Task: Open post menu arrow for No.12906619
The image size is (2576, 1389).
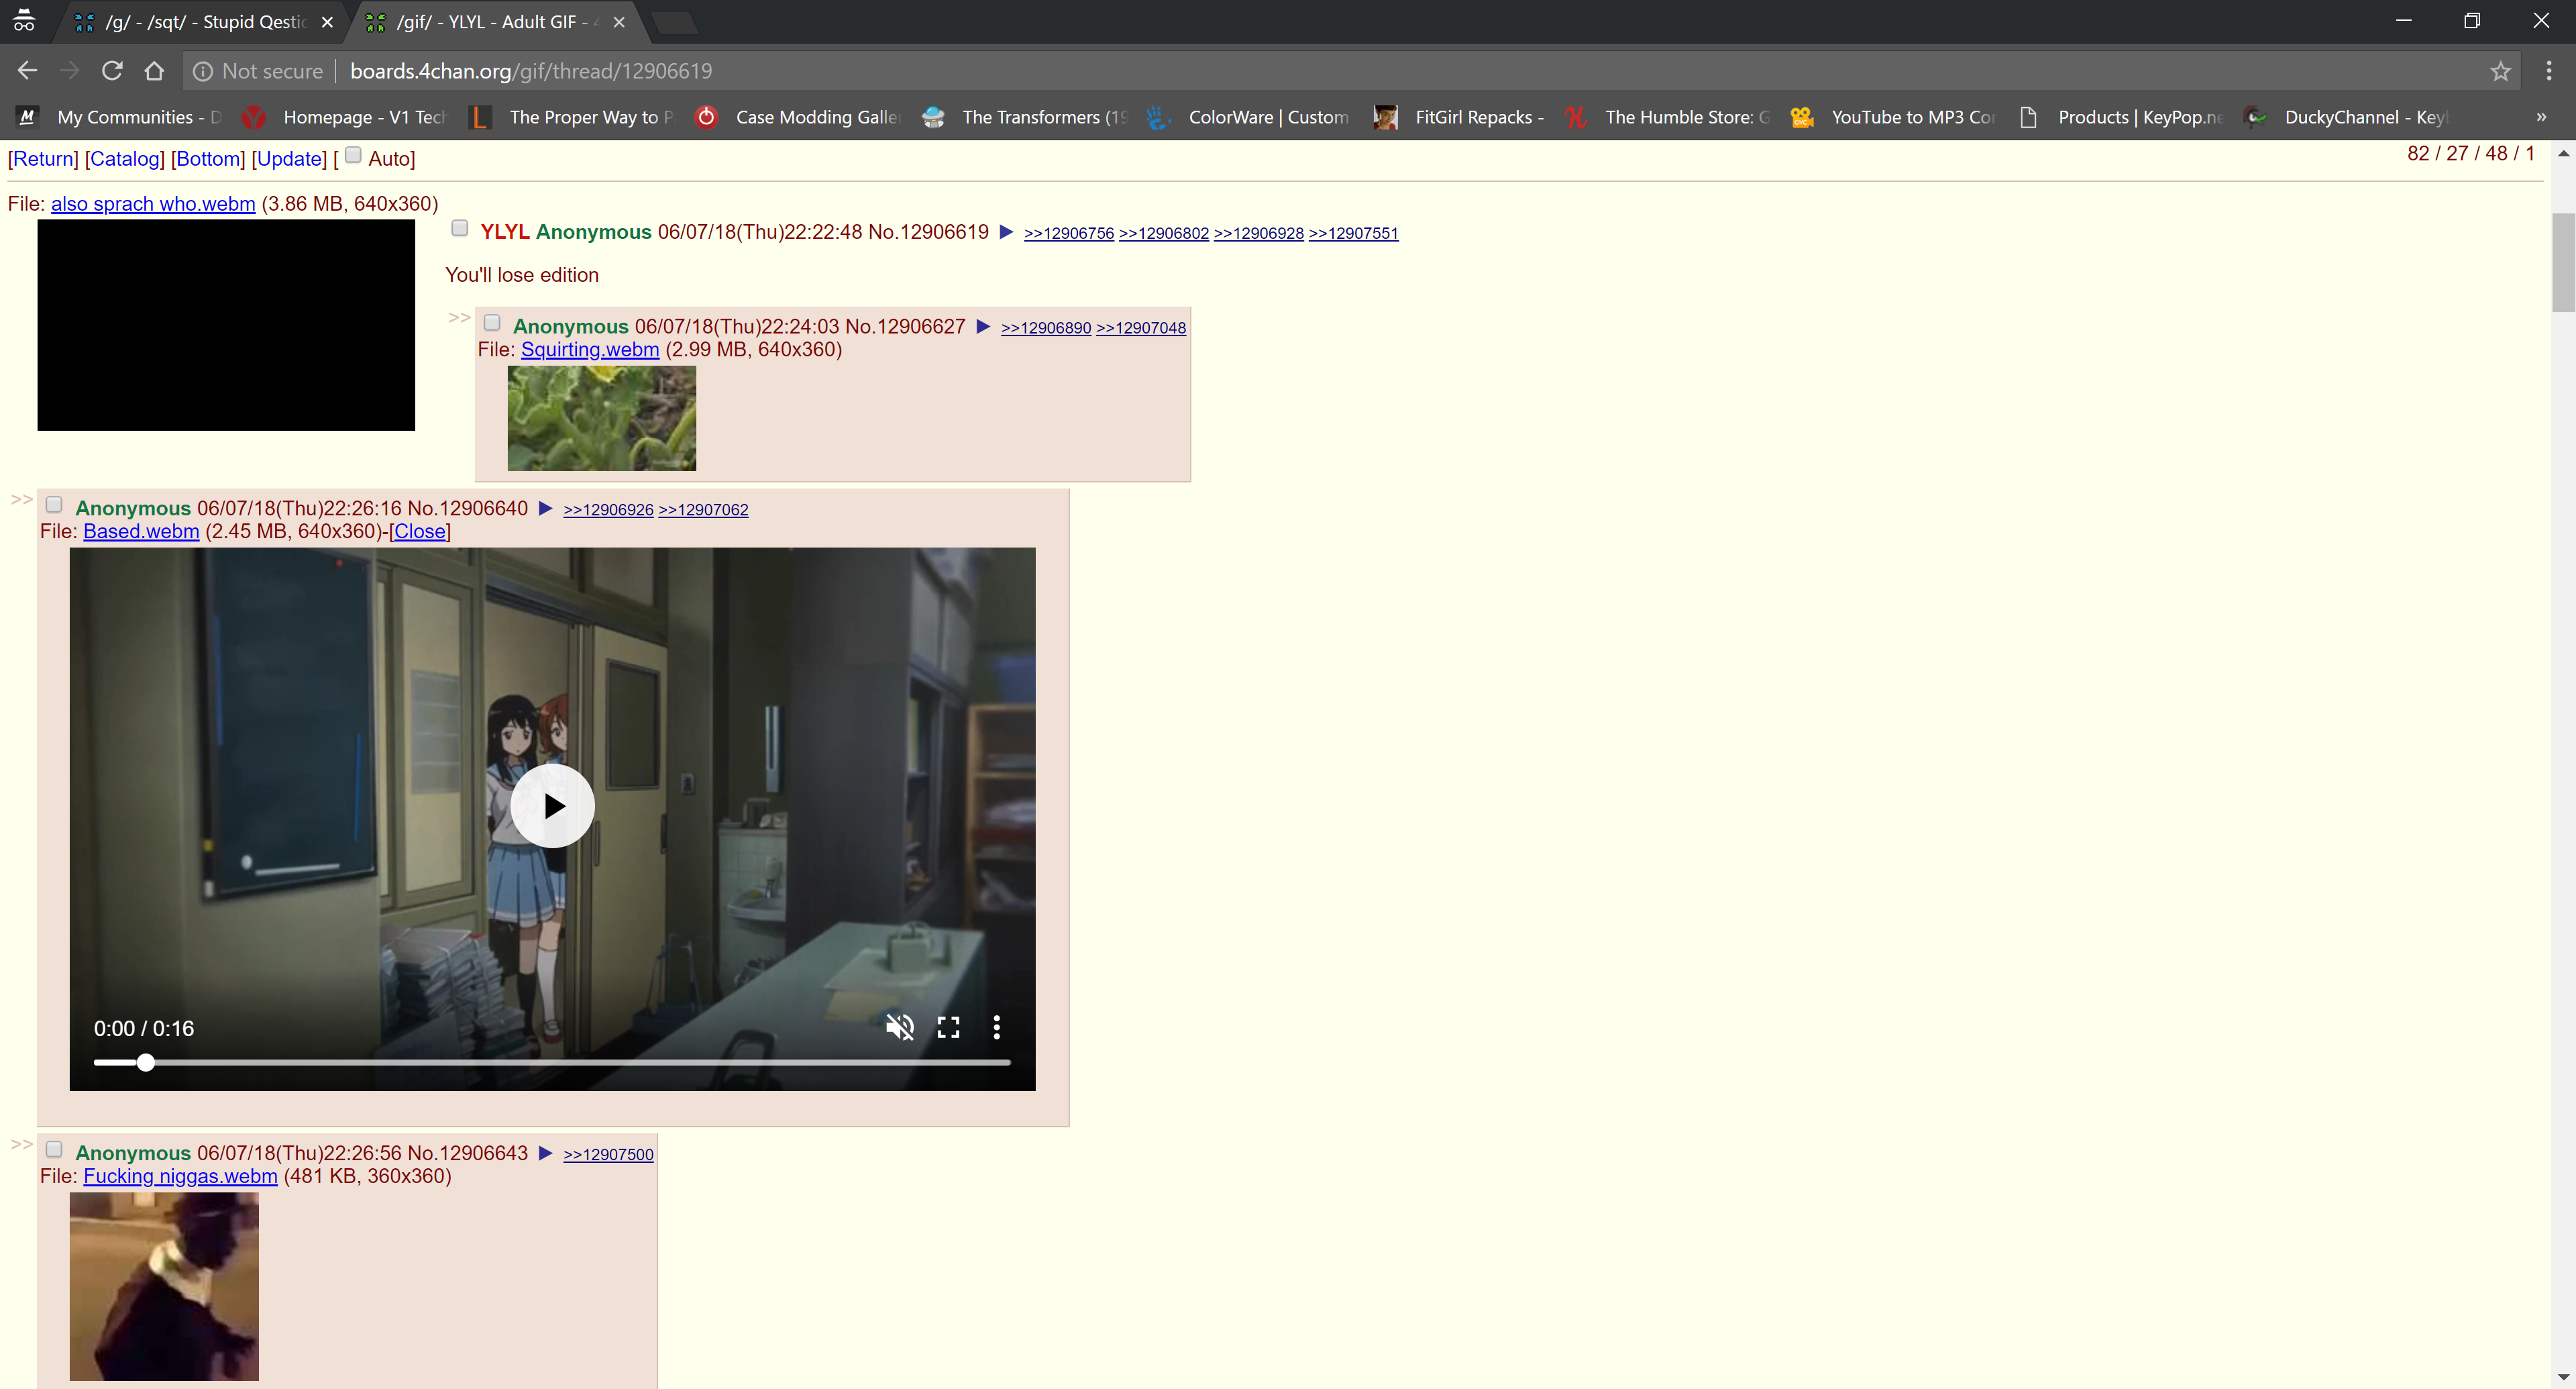Action: pos(1006,232)
